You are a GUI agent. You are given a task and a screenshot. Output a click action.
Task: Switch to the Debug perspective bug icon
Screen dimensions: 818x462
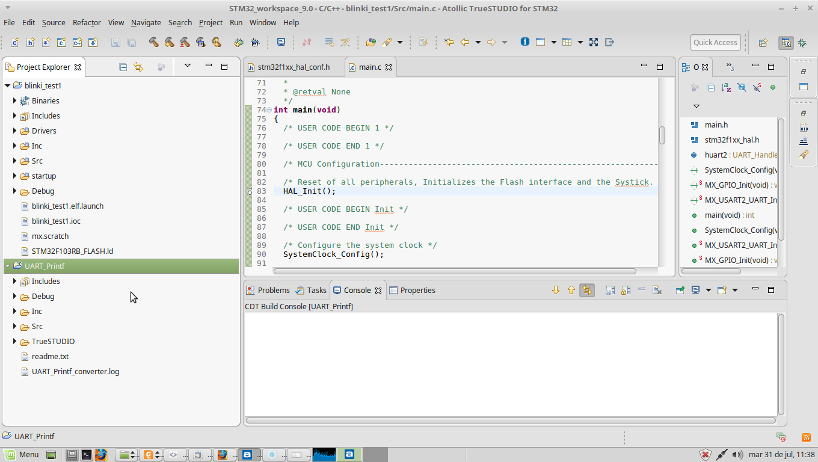point(802,43)
